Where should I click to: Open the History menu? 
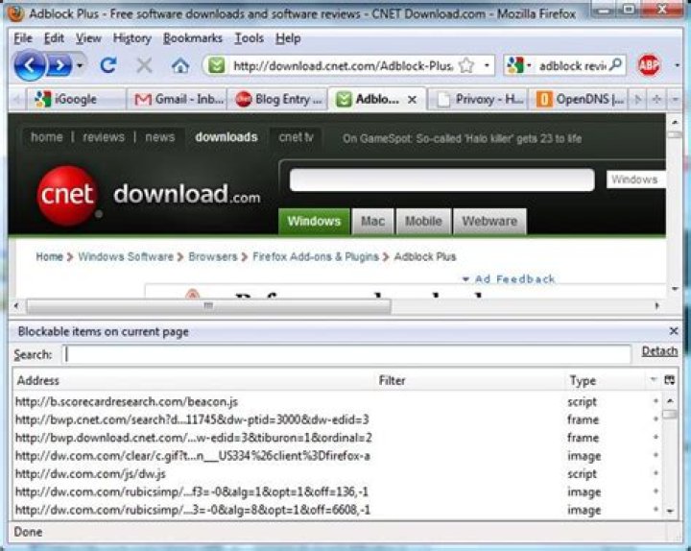132,38
